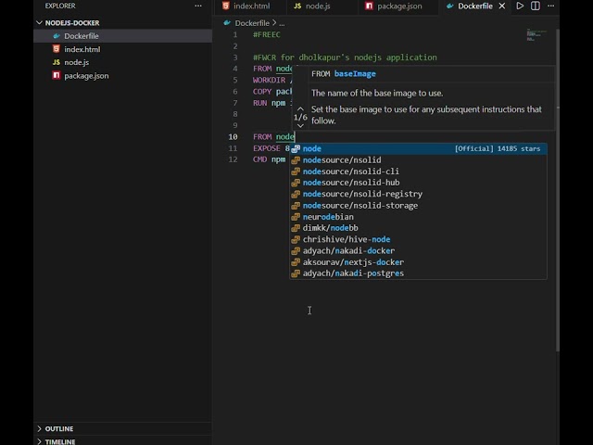The height and width of the screenshot is (445, 593).
Task: Click the JS icon beside node.js in explorer
Action: tap(57, 62)
